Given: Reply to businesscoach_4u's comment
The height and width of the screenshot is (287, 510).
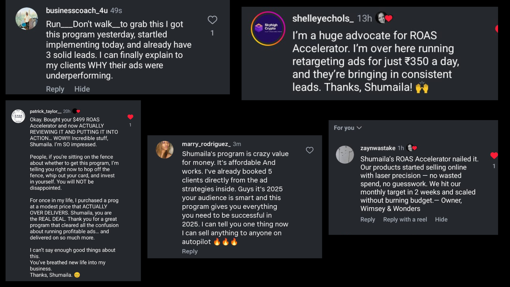Looking at the screenshot, I should point(55,89).
